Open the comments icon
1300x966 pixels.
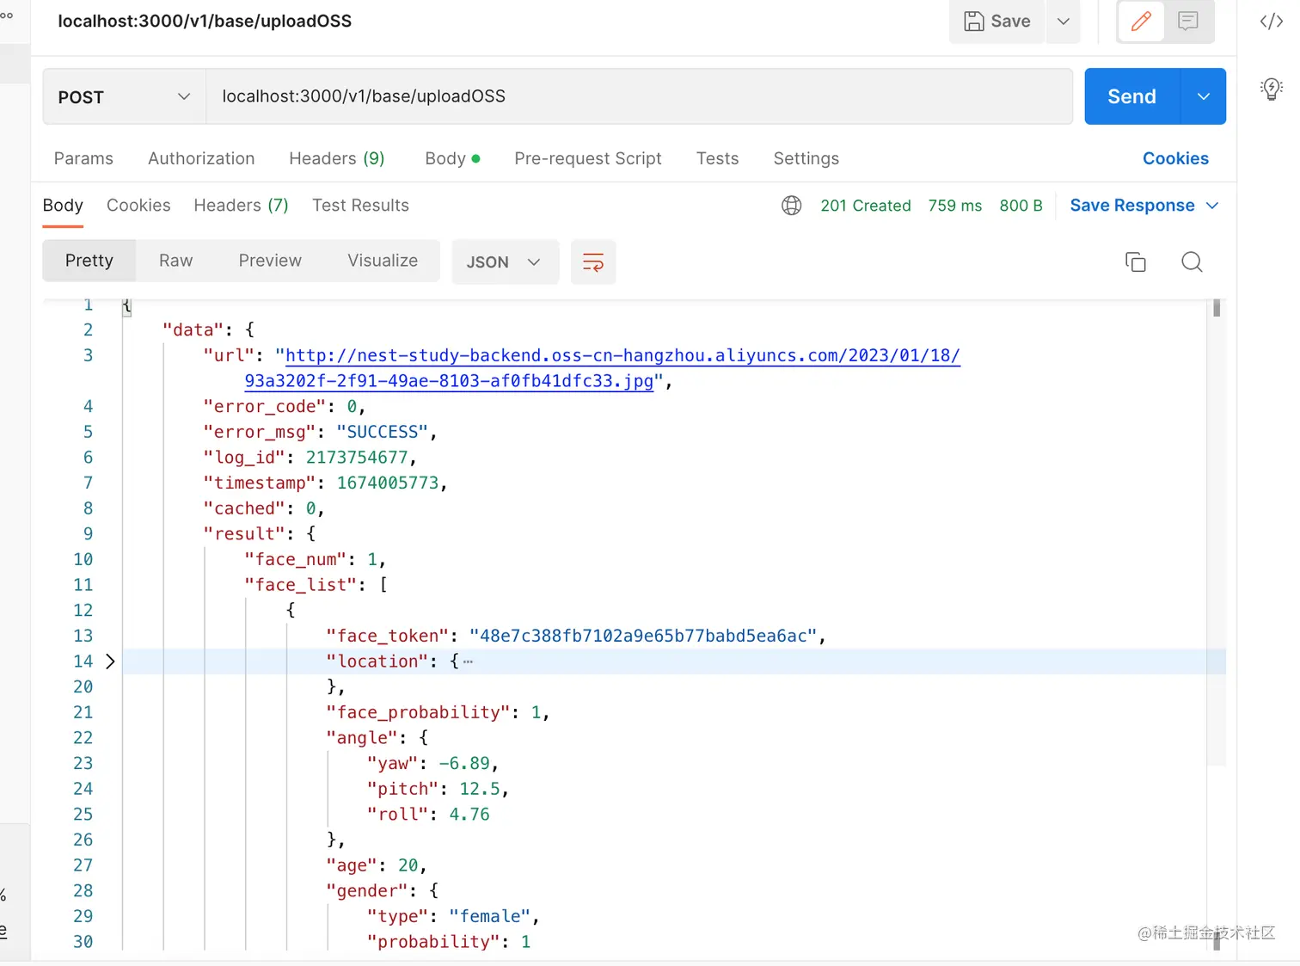pyautogui.click(x=1188, y=22)
